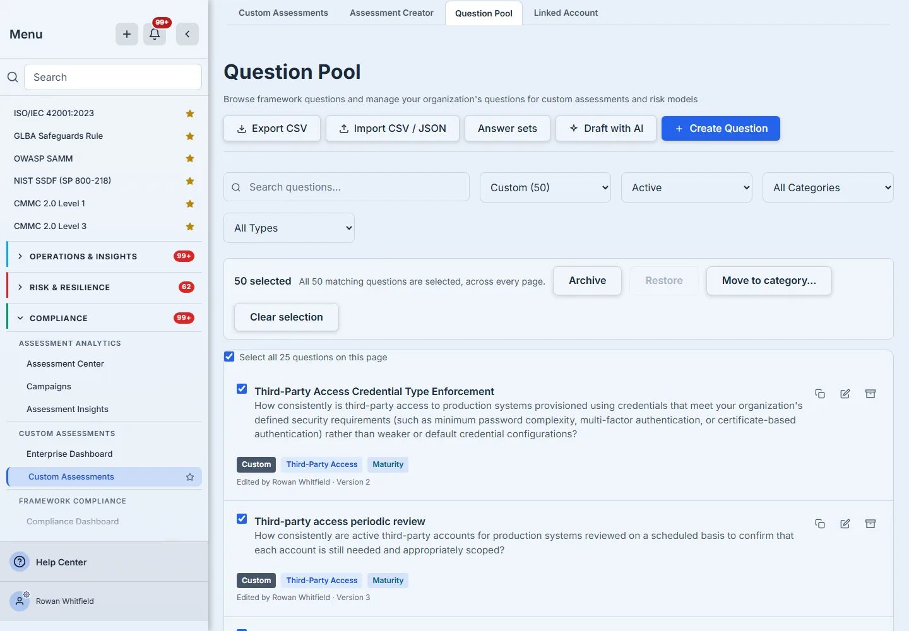Open Answer sets
This screenshot has width=909, height=631.
pos(508,129)
